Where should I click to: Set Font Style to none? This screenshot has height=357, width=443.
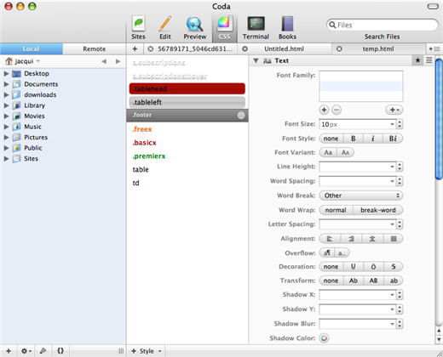coord(331,139)
